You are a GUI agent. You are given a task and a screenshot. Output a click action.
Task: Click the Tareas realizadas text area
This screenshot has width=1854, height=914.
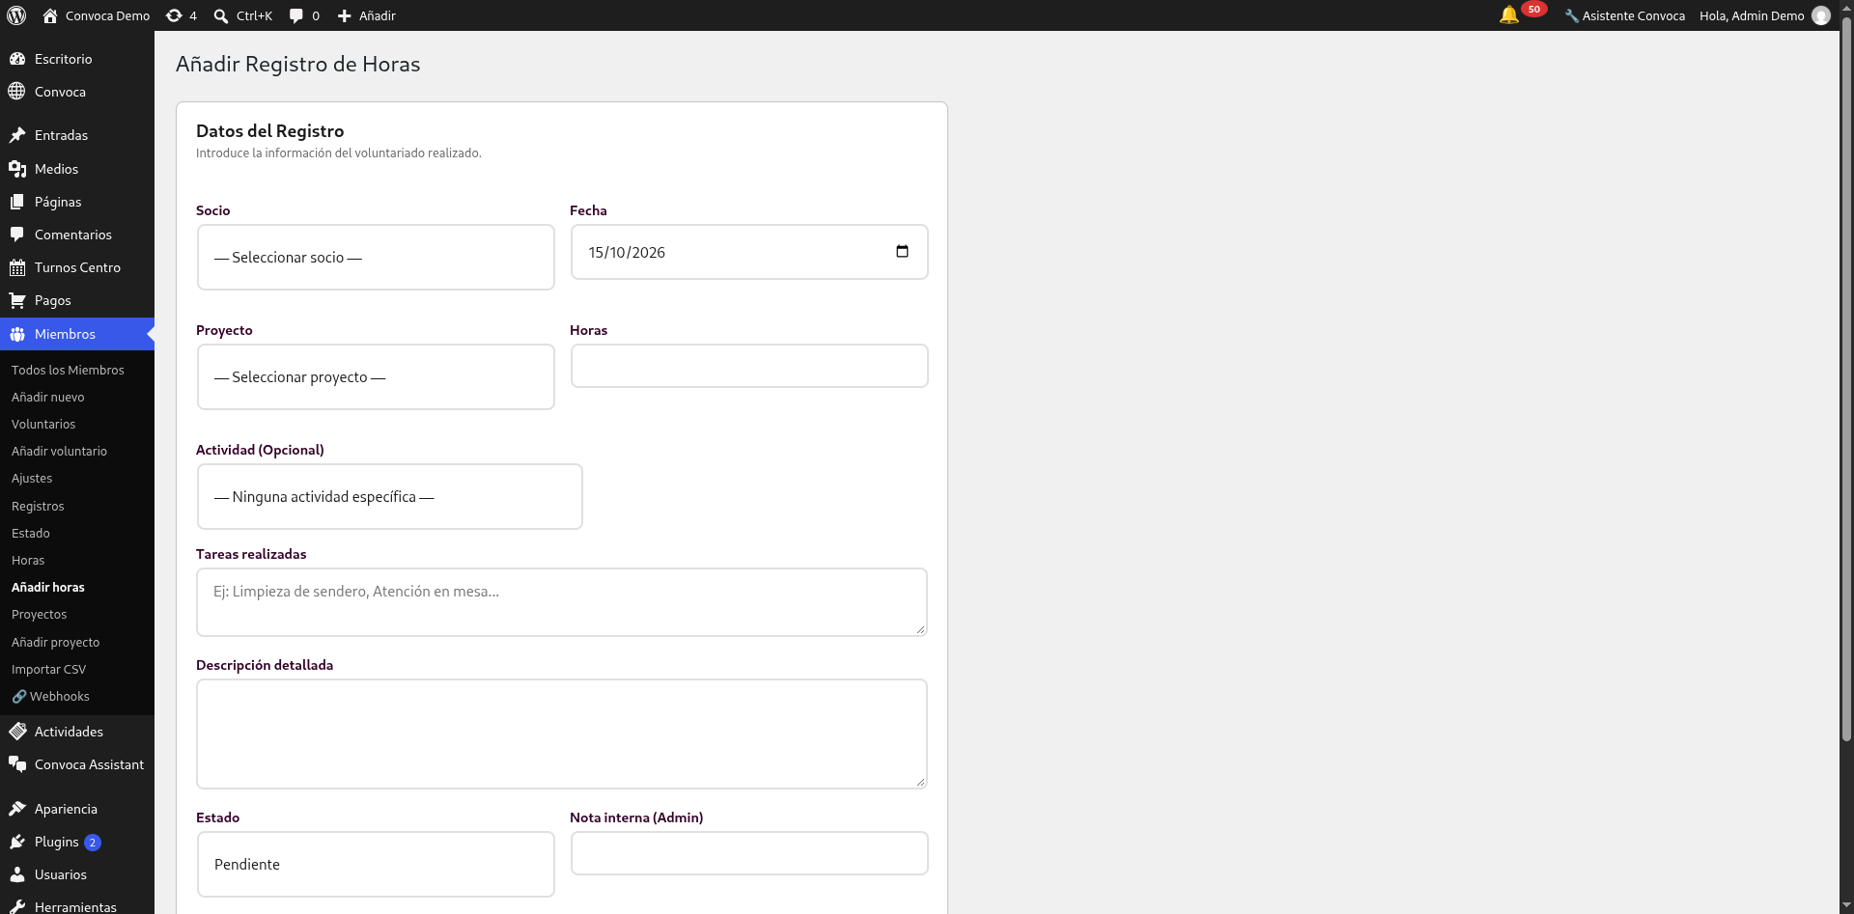coord(562,602)
